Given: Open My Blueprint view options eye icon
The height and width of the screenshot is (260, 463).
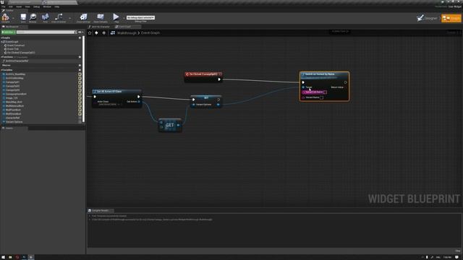Looking at the screenshot, I should click(x=80, y=32).
